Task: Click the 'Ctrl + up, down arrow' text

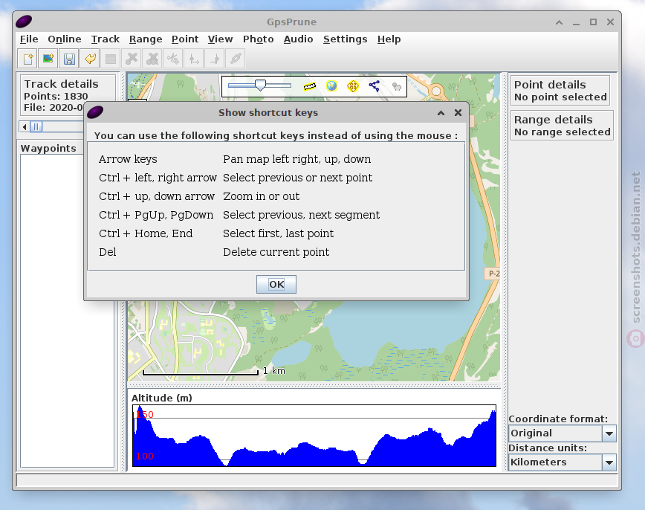Action: point(157,196)
